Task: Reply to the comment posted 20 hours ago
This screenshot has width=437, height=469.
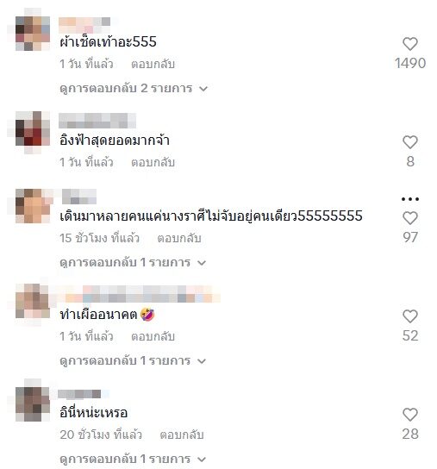Action: tap(182, 435)
